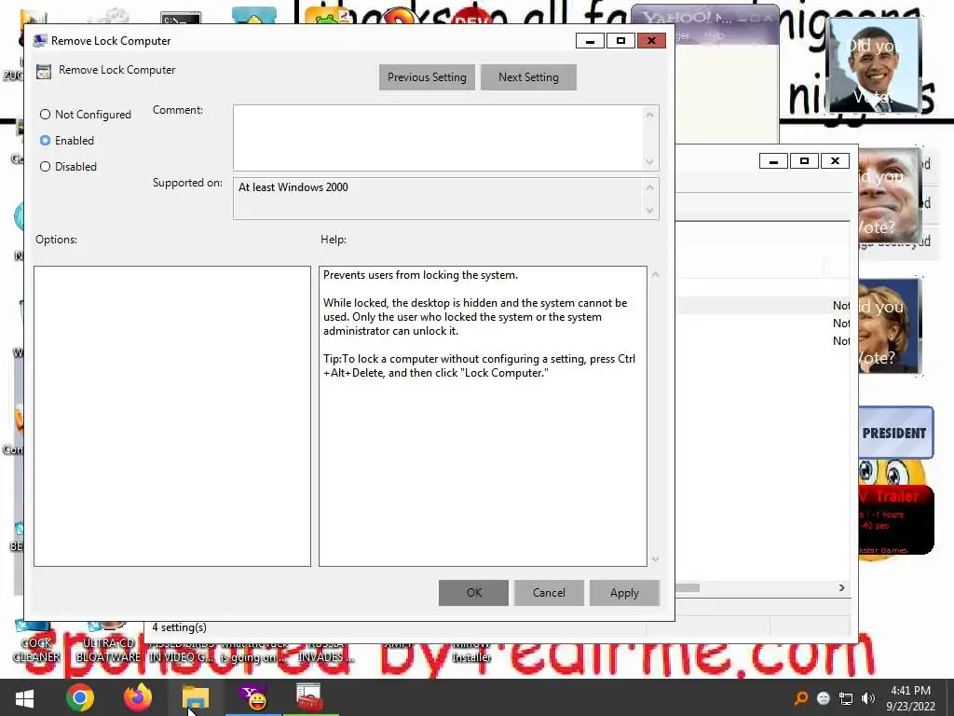Image resolution: width=954 pixels, height=716 pixels.
Task: Click the background window's horizontal scroll right arrow
Action: [x=842, y=587]
